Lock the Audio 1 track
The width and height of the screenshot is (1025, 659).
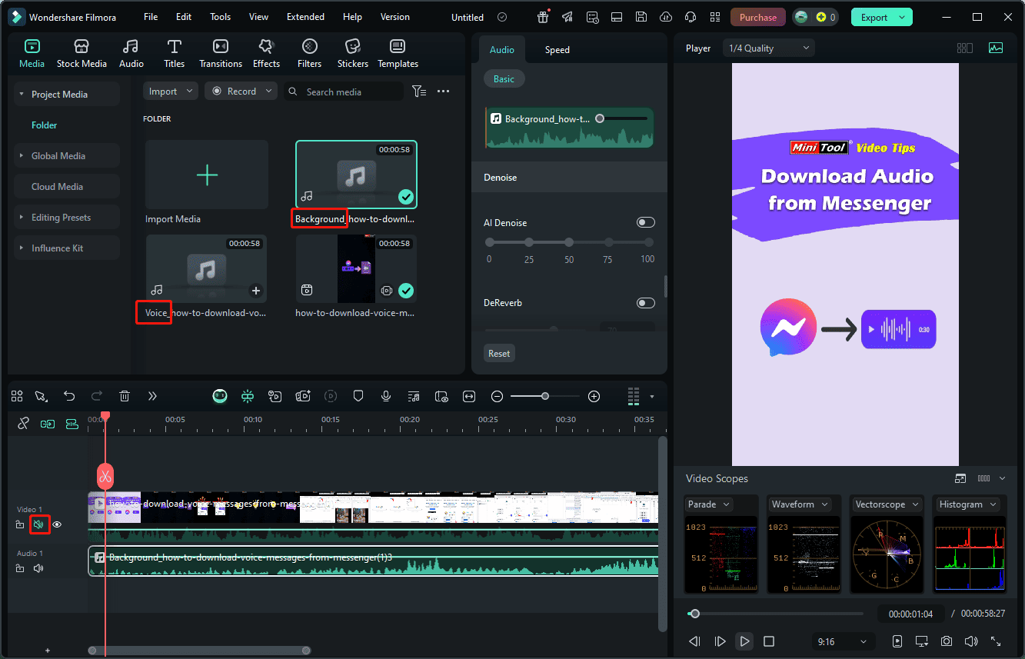[20, 568]
